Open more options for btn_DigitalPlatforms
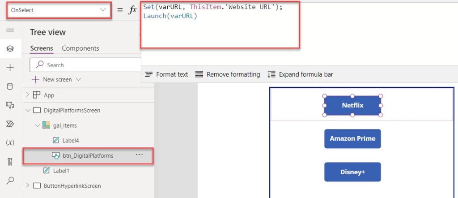This screenshot has height=198, width=458. coord(140,155)
